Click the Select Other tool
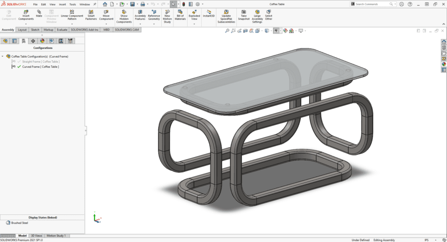Image resolution: width=447 pixels, height=242 pixels. click(269, 15)
